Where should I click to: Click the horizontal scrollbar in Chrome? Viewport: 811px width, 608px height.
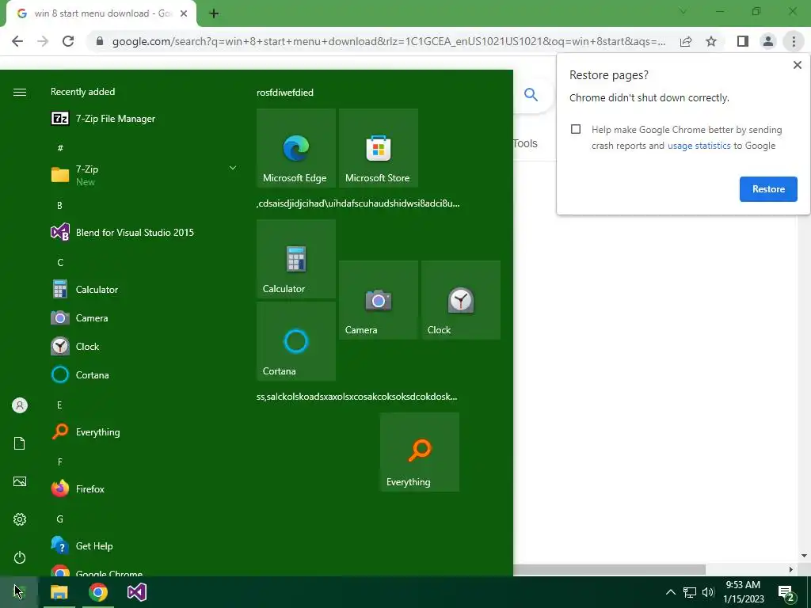tap(610, 569)
